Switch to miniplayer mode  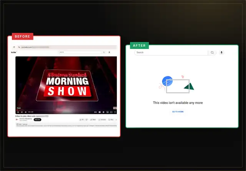107,112
